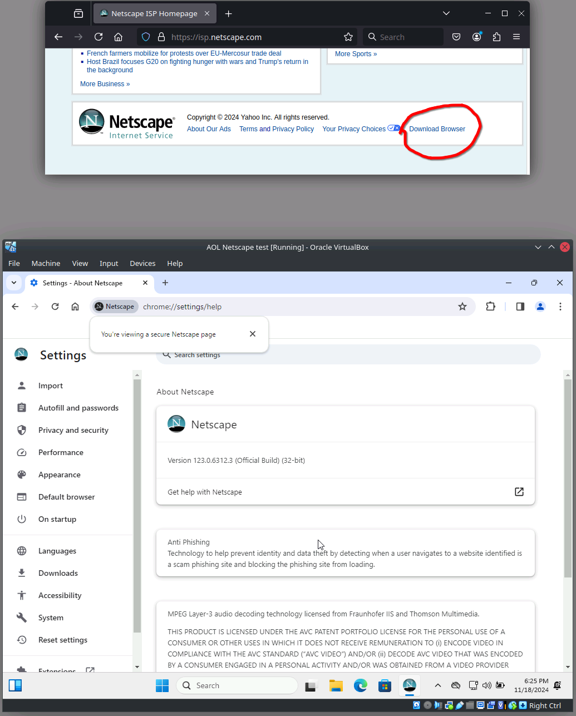
Task: Reload chrome://settings/help page in Netscape
Action: click(x=55, y=307)
